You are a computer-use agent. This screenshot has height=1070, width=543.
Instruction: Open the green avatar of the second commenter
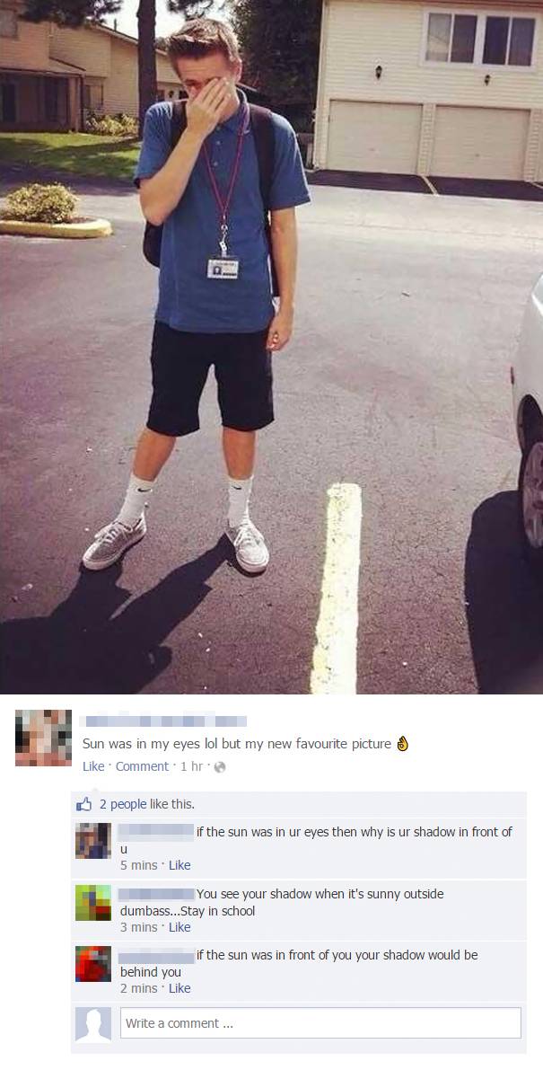[93, 903]
